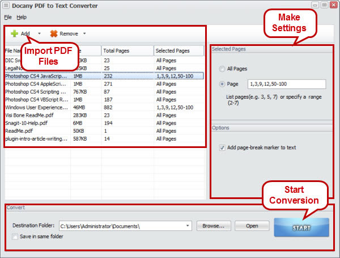Click the Browse button
The height and width of the screenshot is (258, 340).
coord(214,226)
